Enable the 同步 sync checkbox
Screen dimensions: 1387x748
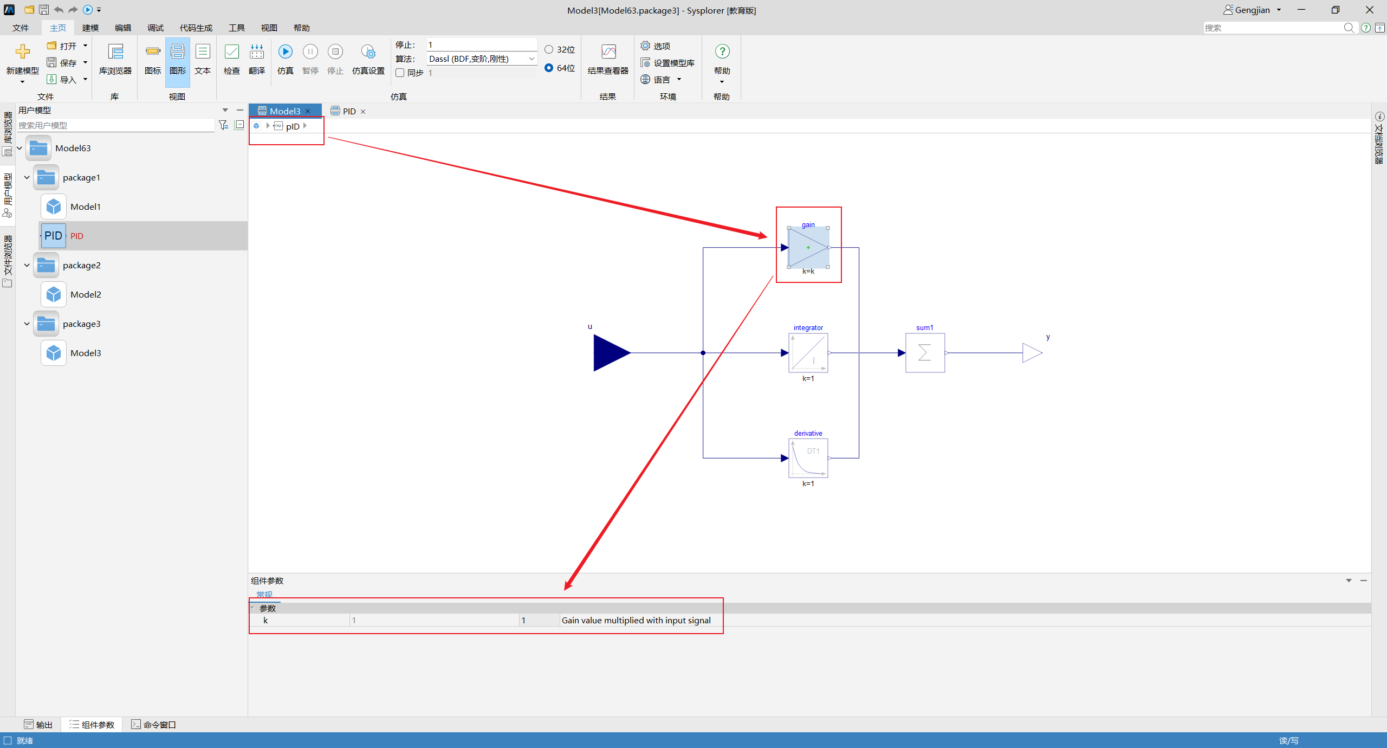point(400,73)
